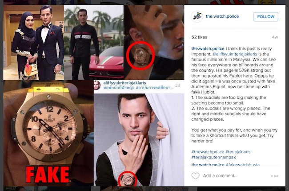The height and width of the screenshot is (191, 289).
Task: Click the circled wristwatch in the portrait photo
Action: [128, 179]
